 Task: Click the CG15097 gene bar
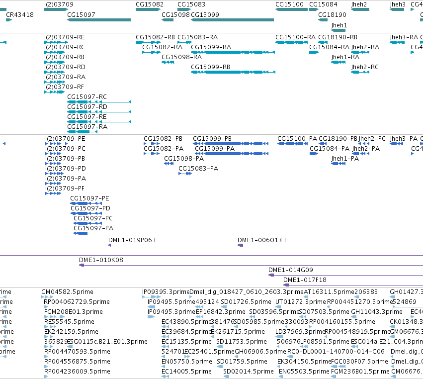pos(99,20)
